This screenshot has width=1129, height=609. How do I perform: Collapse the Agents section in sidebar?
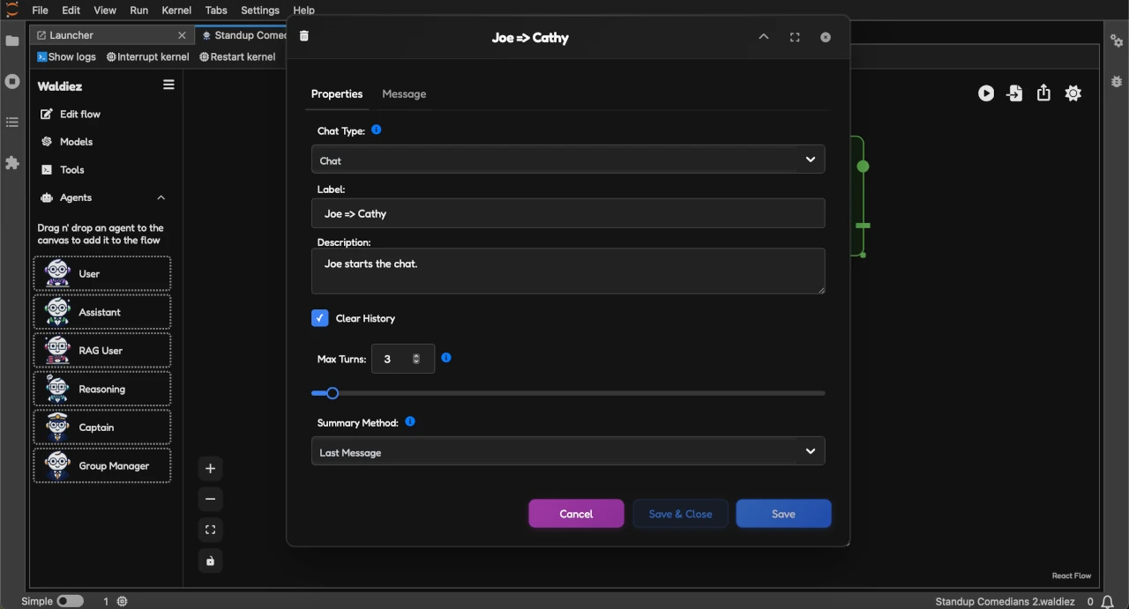point(161,197)
